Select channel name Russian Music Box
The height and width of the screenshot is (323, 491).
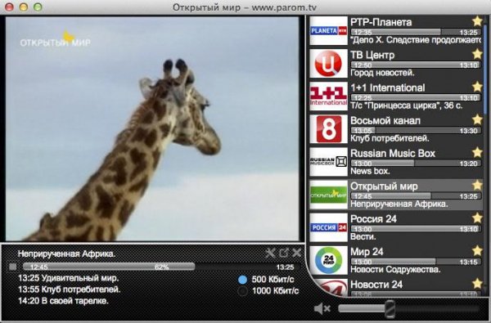click(393, 154)
